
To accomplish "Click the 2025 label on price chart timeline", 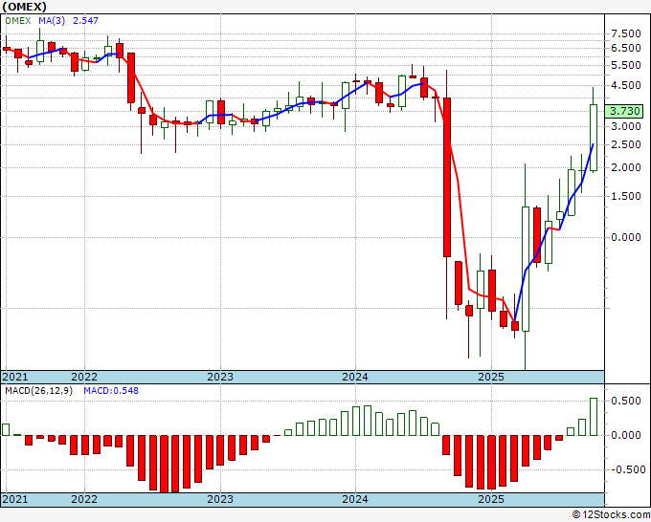I will 491,377.
